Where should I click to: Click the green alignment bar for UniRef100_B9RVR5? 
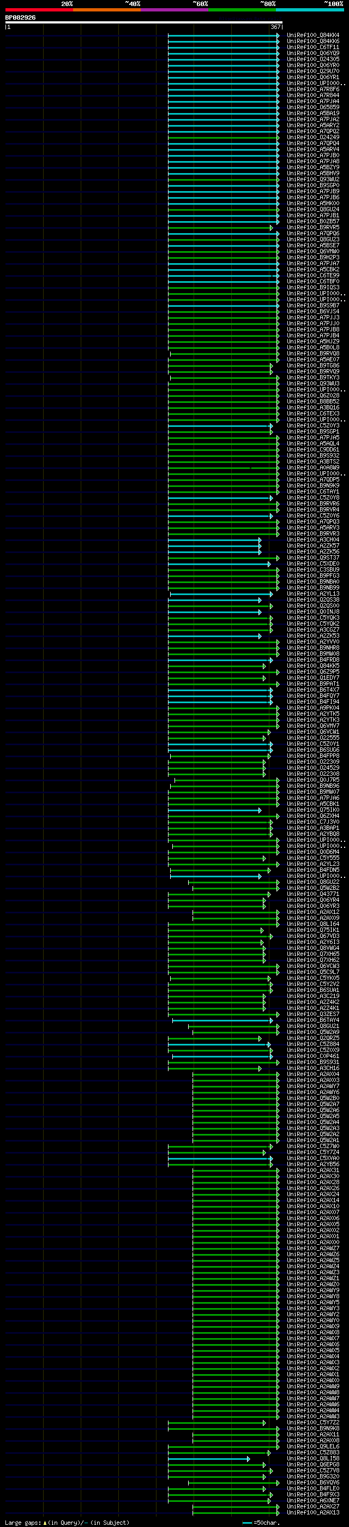coord(219,228)
